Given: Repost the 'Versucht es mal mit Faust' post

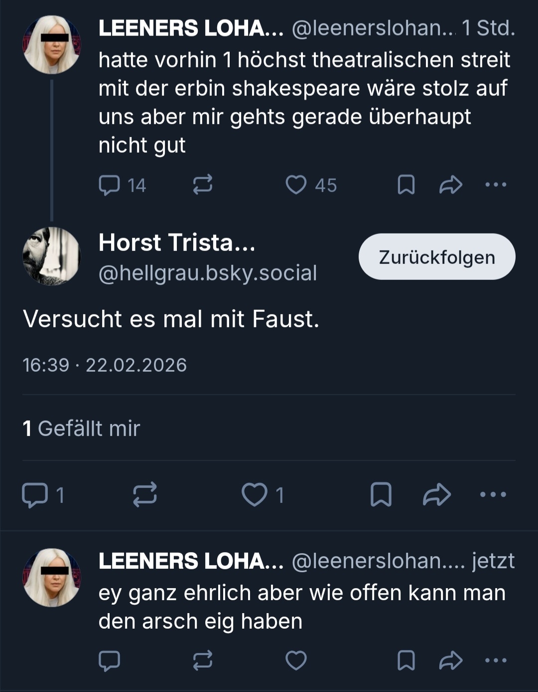Looking at the screenshot, I should pyautogui.click(x=145, y=495).
